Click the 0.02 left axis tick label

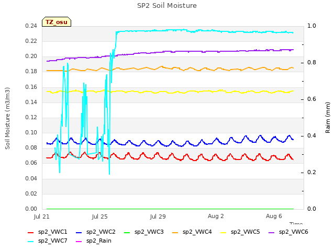pyautogui.click(x=31, y=194)
